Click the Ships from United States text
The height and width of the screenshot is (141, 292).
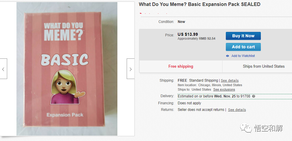pyautogui.click(x=264, y=66)
